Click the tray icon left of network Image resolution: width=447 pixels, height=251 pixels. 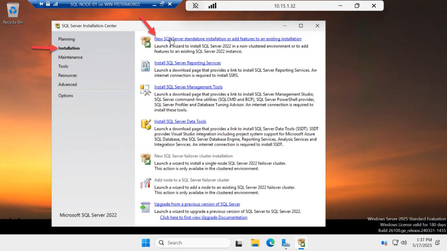click(x=384, y=243)
